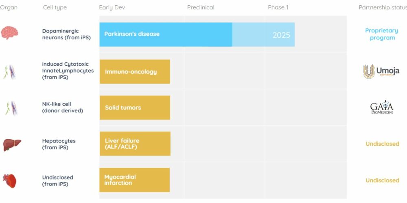Select the Immuno-oncology program bar
Viewport: 407px width, 203px height.
[x=135, y=72]
